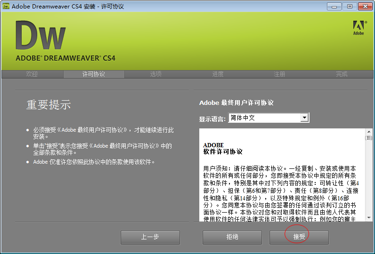Minimize the installer window
The width and height of the screenshot is (375, 254).
[x=334, y=6]
